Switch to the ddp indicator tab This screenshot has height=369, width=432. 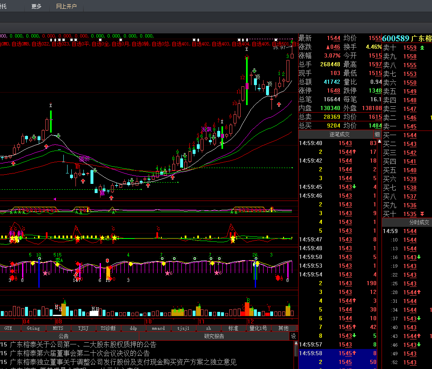pyautogui.click(x=133, y=328)
